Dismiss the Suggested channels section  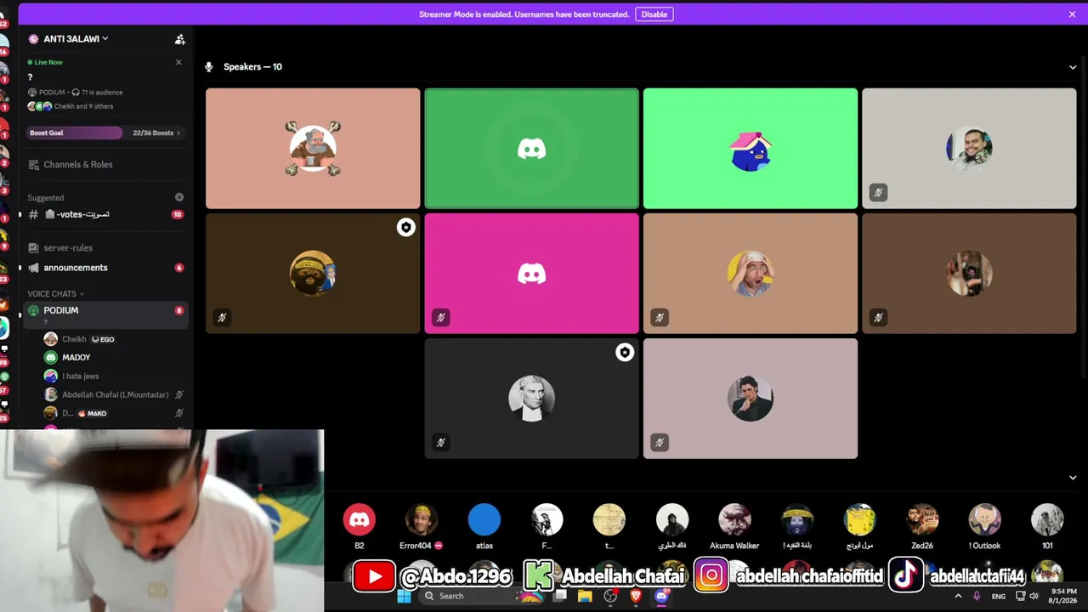(178, 197)
